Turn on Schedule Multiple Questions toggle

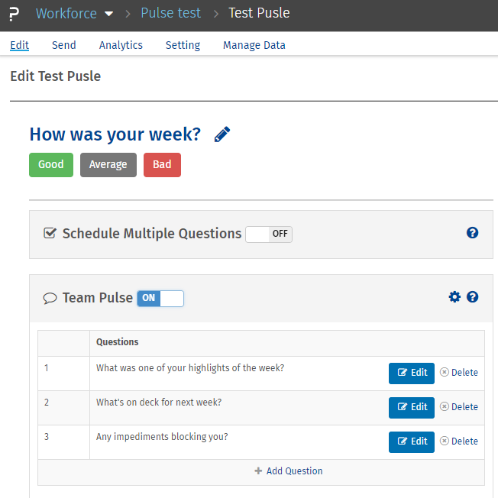(269, 234)
